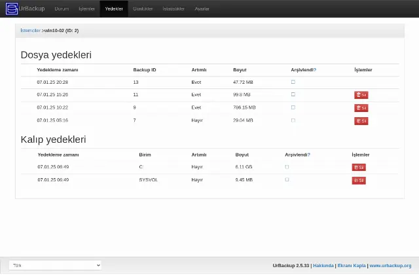Select the Yedekler tab
The height and width of the screenshot is (275, 419).
tap(114, 9)
